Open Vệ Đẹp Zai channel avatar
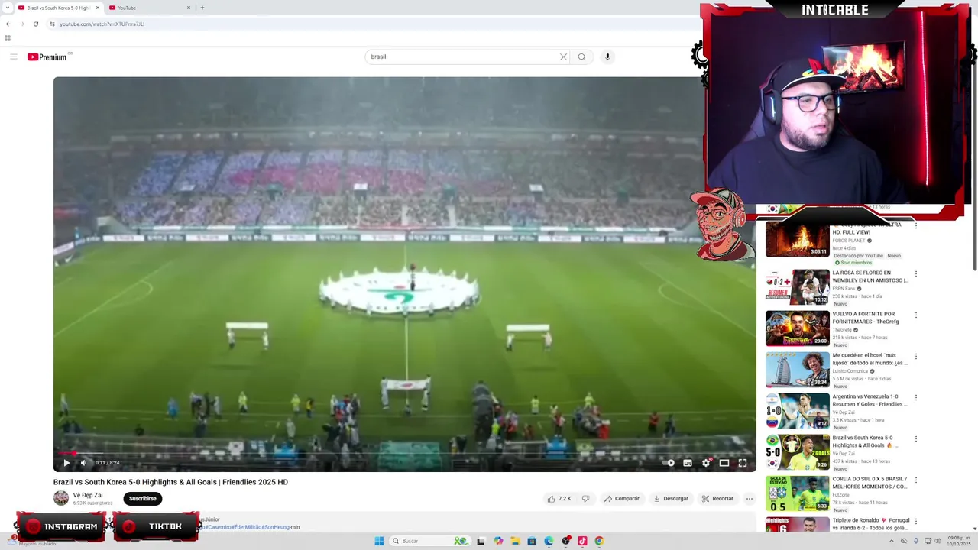 pos(61,499)
